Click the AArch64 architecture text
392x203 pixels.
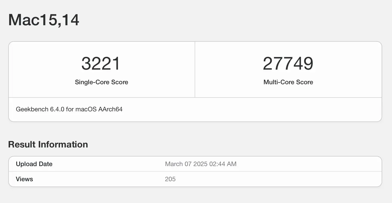110,109
